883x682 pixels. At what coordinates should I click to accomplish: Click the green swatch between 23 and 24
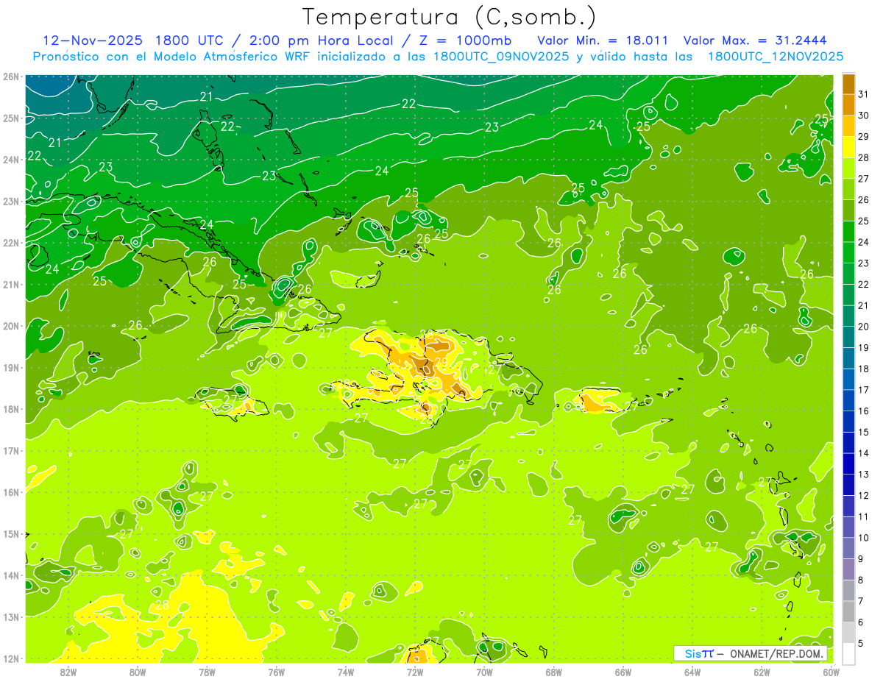click(x=848, y=252)
